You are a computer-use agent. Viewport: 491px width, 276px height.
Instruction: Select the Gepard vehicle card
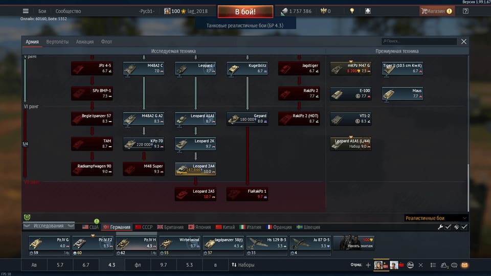(x=247, y=119)
